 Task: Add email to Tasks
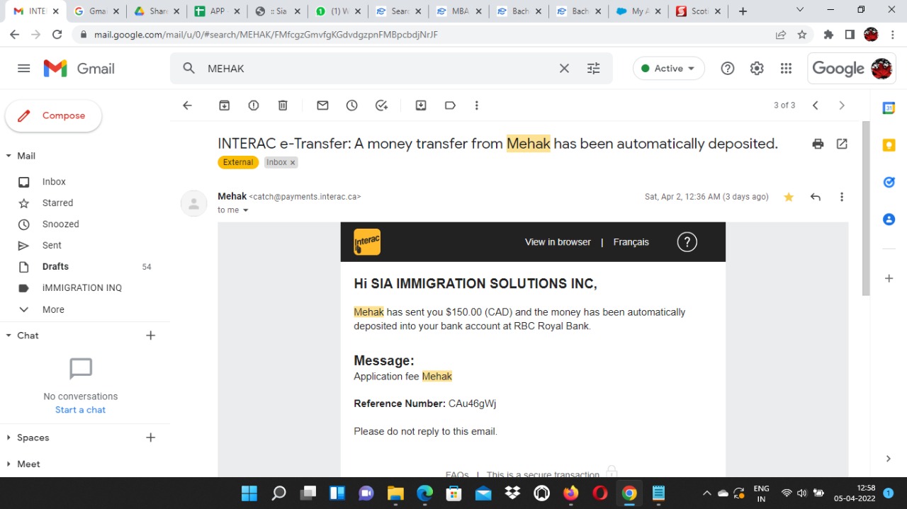381,105
